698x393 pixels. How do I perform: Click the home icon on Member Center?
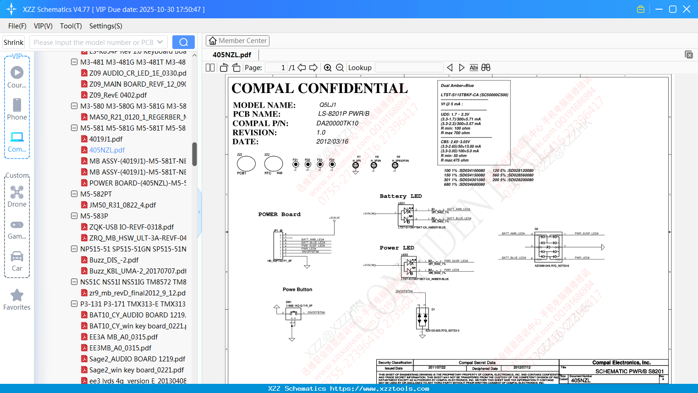pos(213,41)
